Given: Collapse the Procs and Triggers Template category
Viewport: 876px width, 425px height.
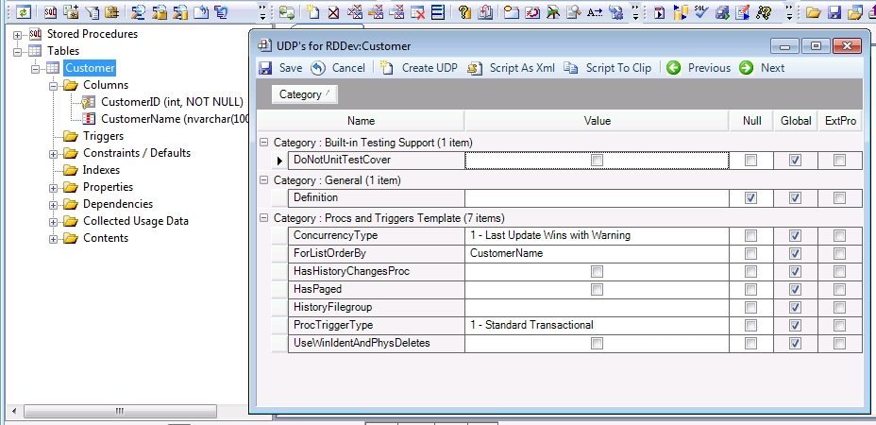Looking at the screenshot, I should 262,218.
